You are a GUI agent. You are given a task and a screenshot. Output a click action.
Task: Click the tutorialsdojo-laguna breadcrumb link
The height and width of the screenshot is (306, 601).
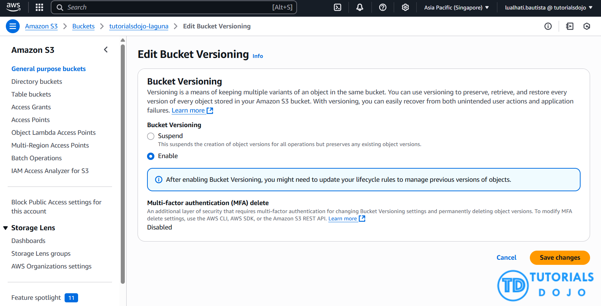point(139,26)
